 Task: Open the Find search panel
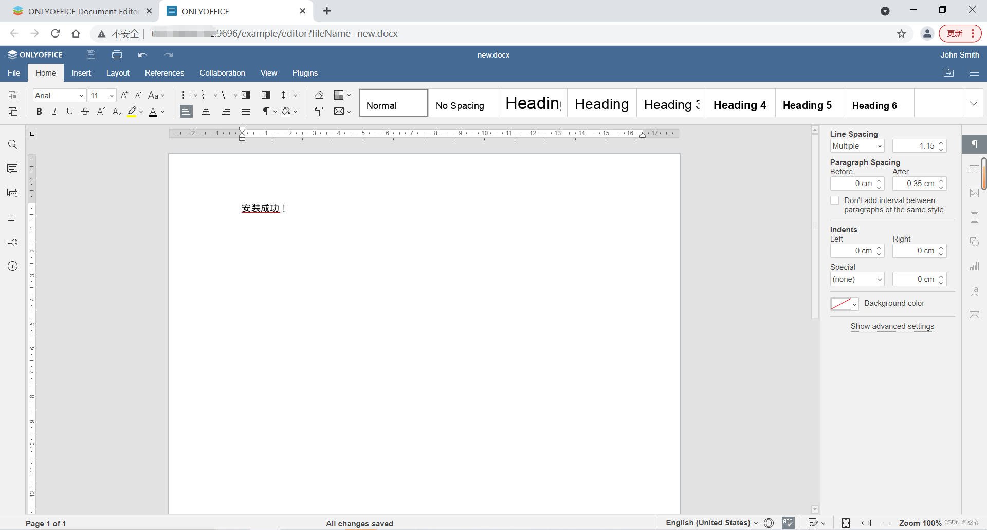click(12, 144)
